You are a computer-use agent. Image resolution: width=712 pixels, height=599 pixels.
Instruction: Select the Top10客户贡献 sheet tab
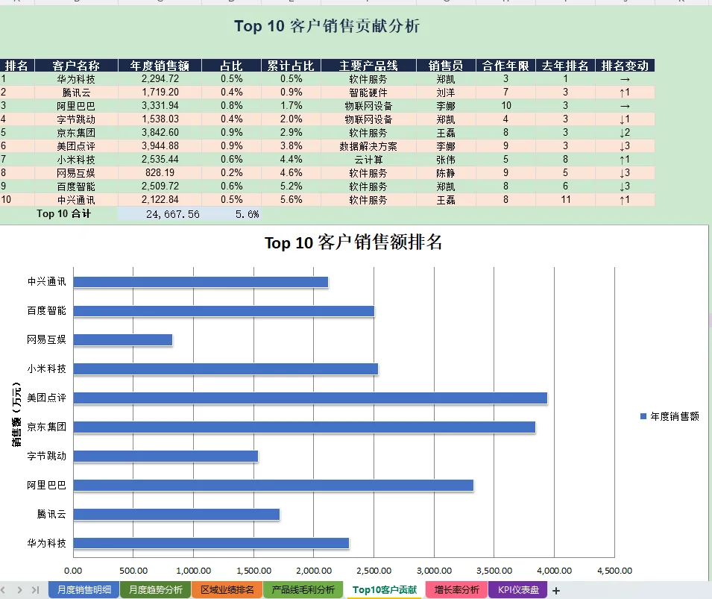coord(384,590)
